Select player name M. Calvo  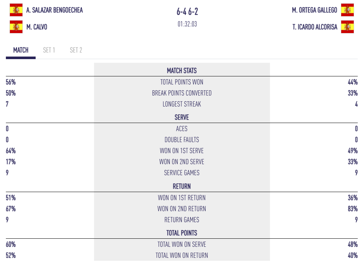click(37, 27)
